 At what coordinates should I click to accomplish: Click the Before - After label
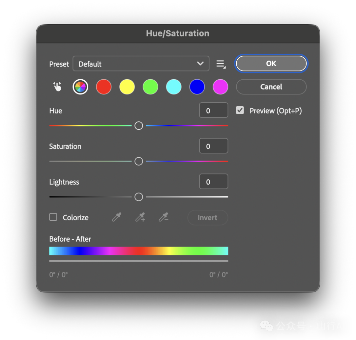coord(70,239)
